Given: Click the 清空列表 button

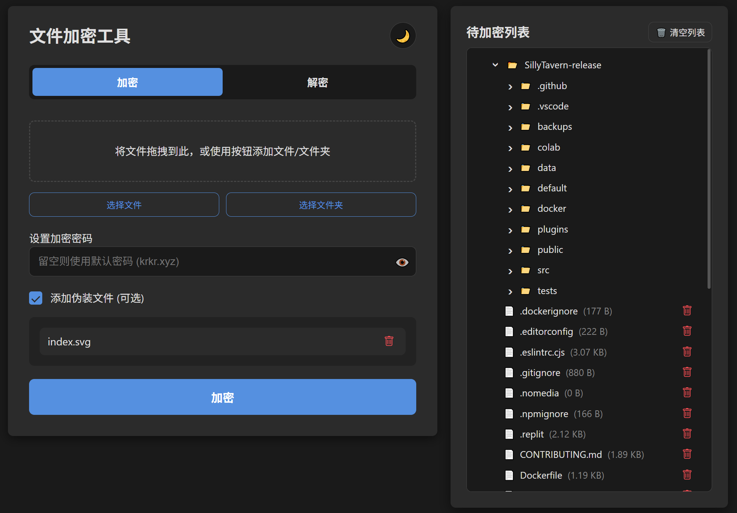Looking at the screenshot, I should (680, 32).
